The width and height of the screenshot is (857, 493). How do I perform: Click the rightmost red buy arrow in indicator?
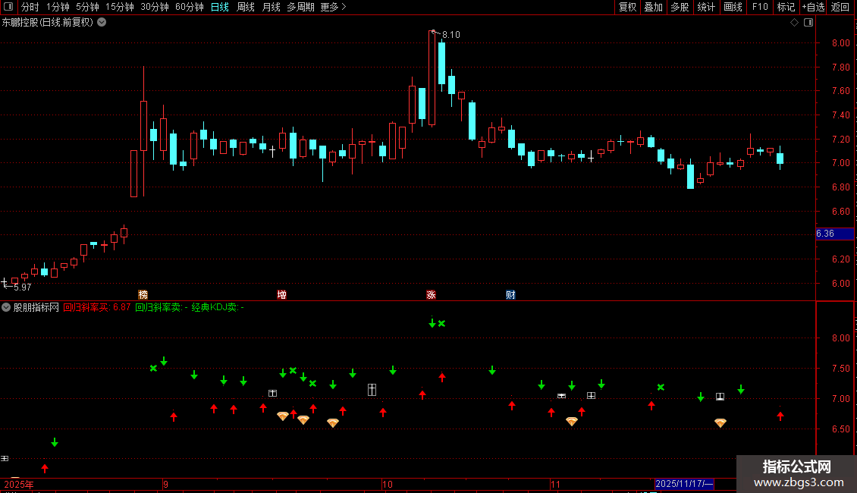780,416
